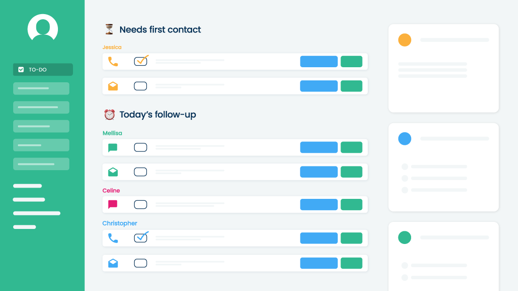Open Christopher's contact name link
The image size is (518, 291).
point(120,223)
